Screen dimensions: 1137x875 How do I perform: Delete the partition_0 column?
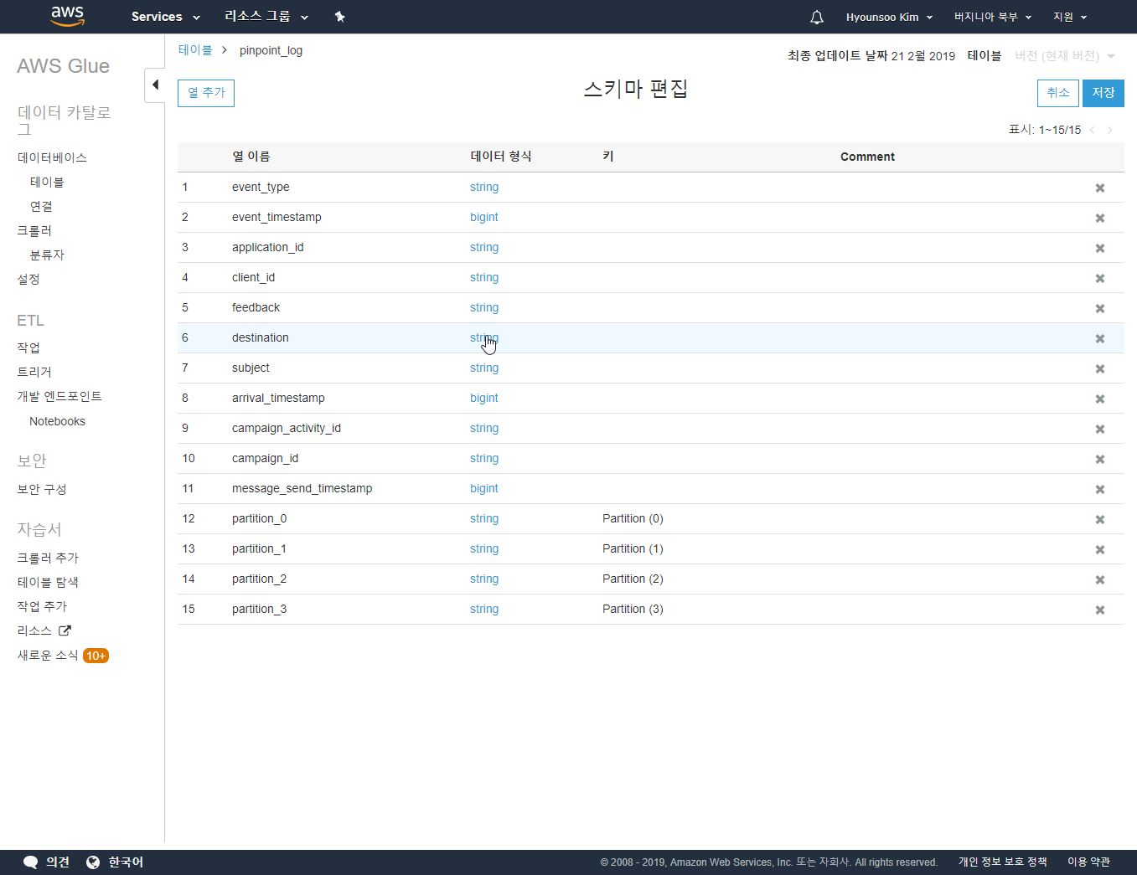pos(1100,519)
